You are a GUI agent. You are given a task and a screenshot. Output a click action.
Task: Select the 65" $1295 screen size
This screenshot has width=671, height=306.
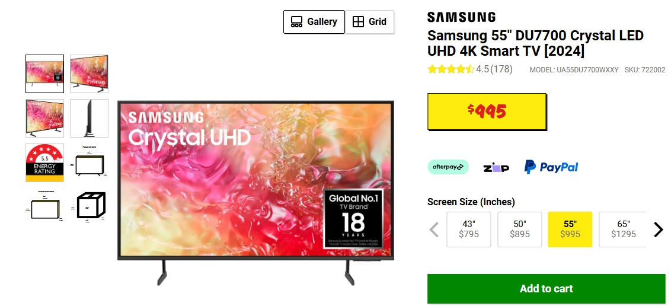pos(622,230)
